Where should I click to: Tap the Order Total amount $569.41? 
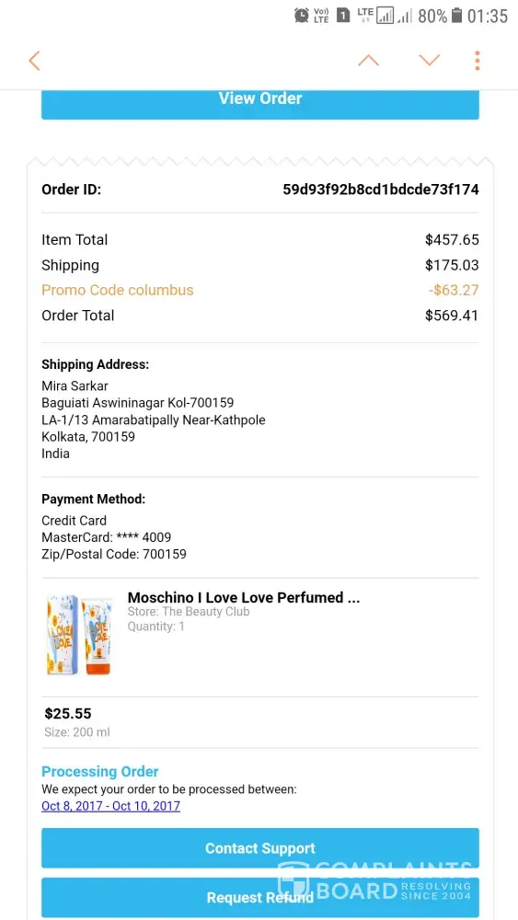pos(452,315)
